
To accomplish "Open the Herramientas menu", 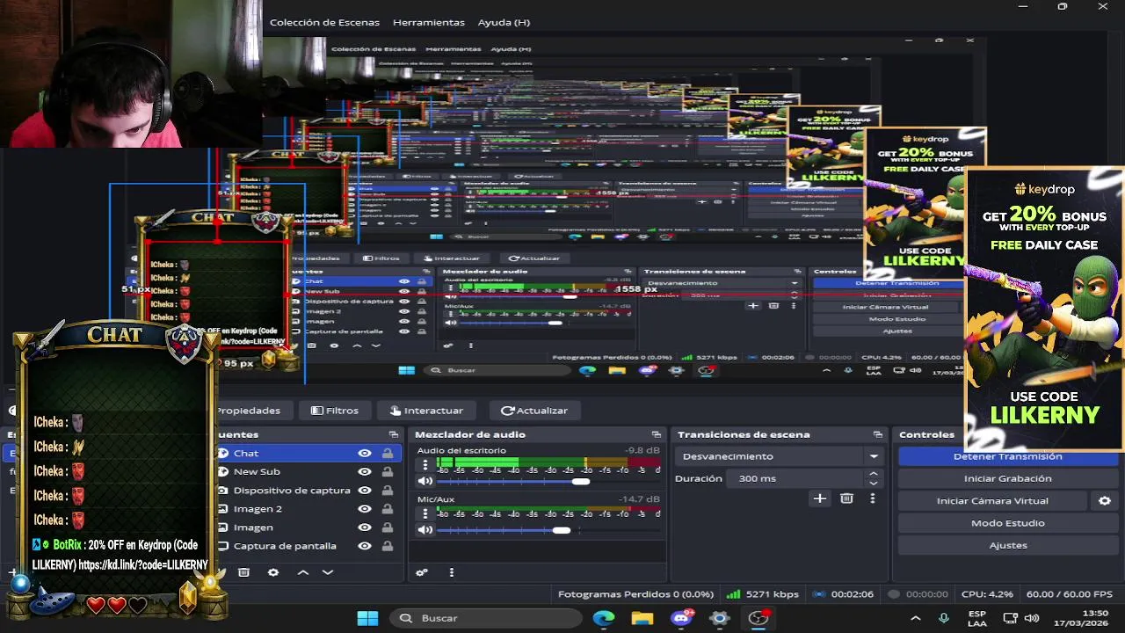I will 429,22.
